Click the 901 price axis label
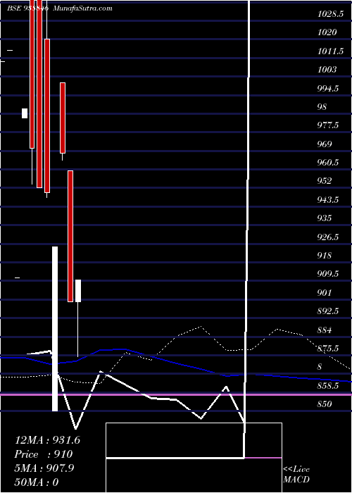The width and height of the screenshot is (352, 493). (325, 293)
